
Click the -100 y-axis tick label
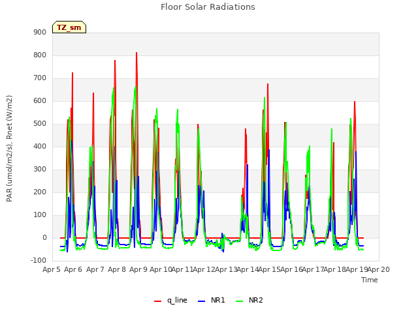(x=39, y=260)
